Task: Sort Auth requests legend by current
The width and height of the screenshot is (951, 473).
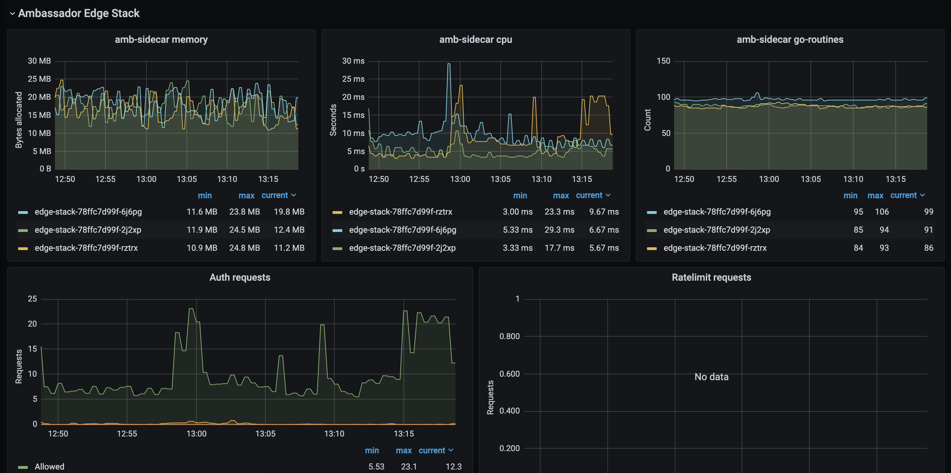Action: [x=432, y=450]
